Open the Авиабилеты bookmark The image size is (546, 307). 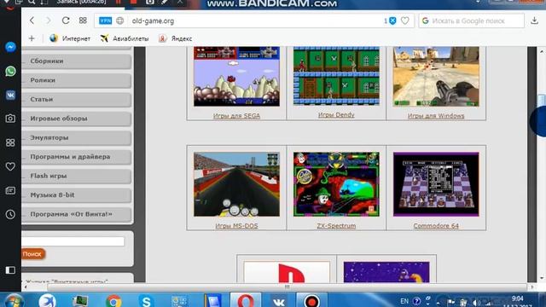tap(125, 38)
